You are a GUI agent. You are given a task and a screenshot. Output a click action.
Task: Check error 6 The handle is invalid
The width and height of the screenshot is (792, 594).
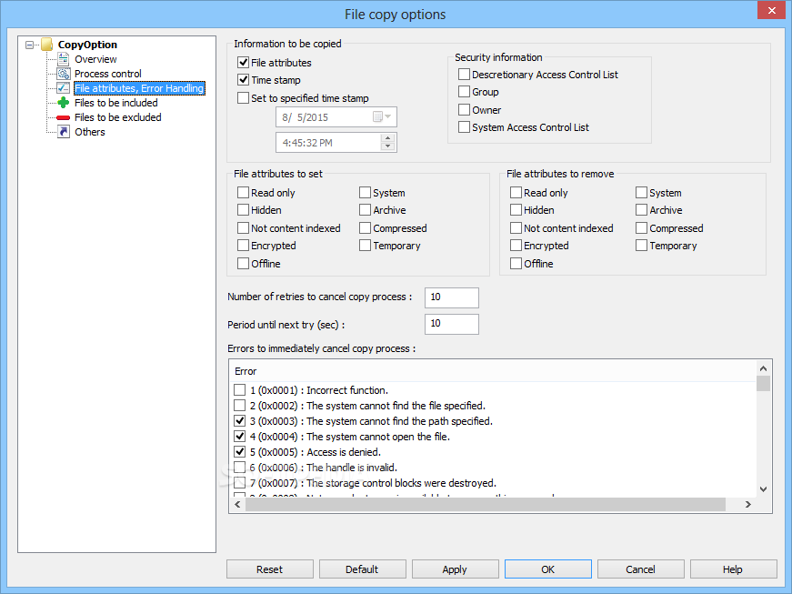tap(239, 468)
